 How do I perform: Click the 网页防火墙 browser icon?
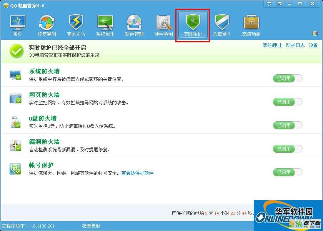click(x=15, y=99)
